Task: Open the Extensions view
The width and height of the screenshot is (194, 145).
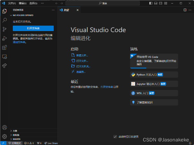Action: pos(4,47)
